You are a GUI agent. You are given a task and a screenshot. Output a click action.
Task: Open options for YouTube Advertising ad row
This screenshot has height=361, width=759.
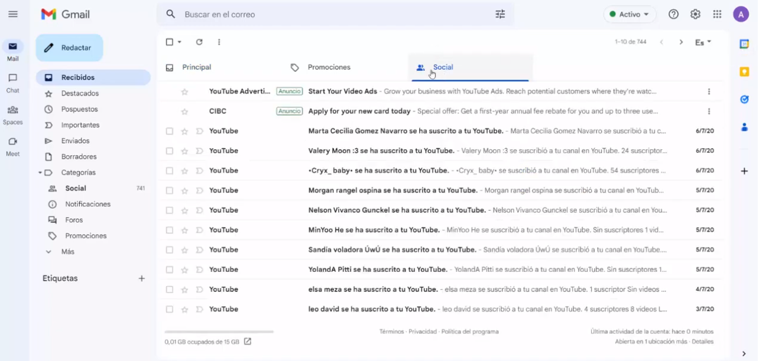[709, 91]
